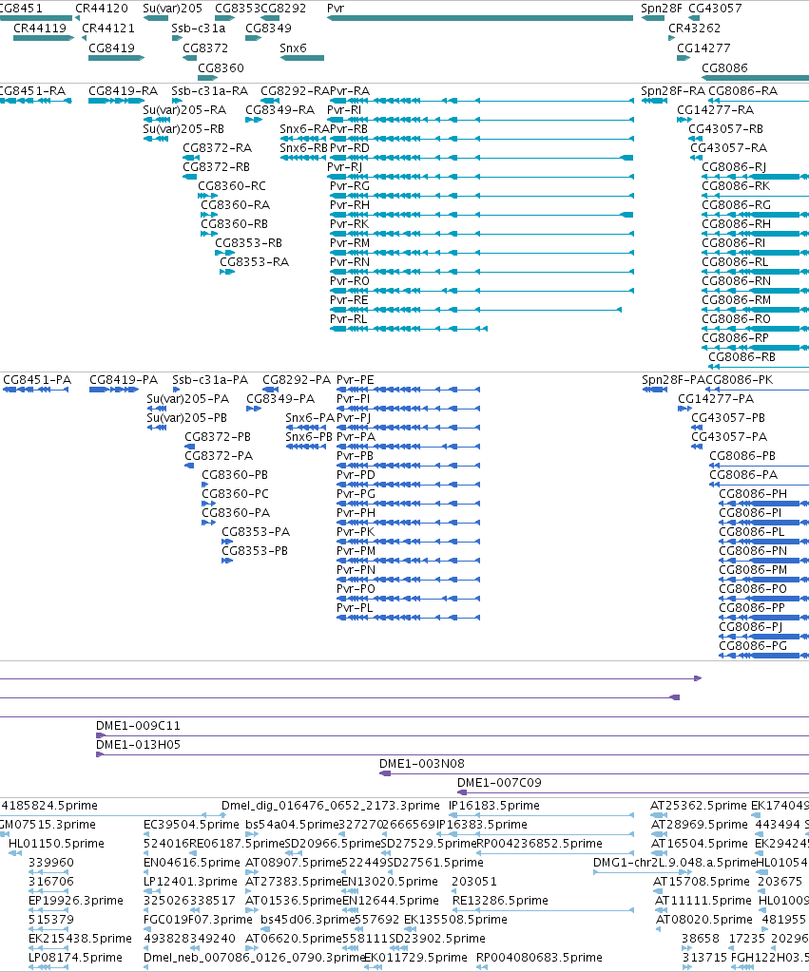Click the Su(var)205 gene label

172,8
